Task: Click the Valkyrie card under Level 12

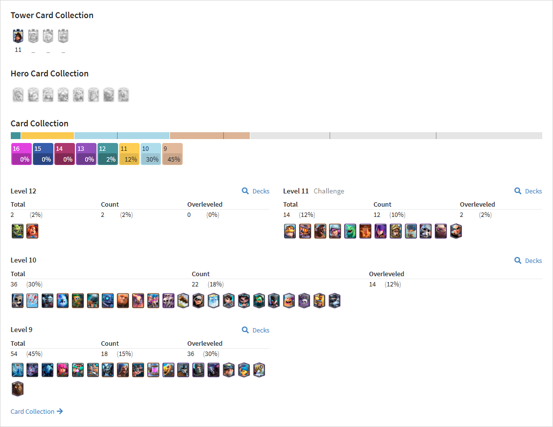Action: (x=32, y=231)
